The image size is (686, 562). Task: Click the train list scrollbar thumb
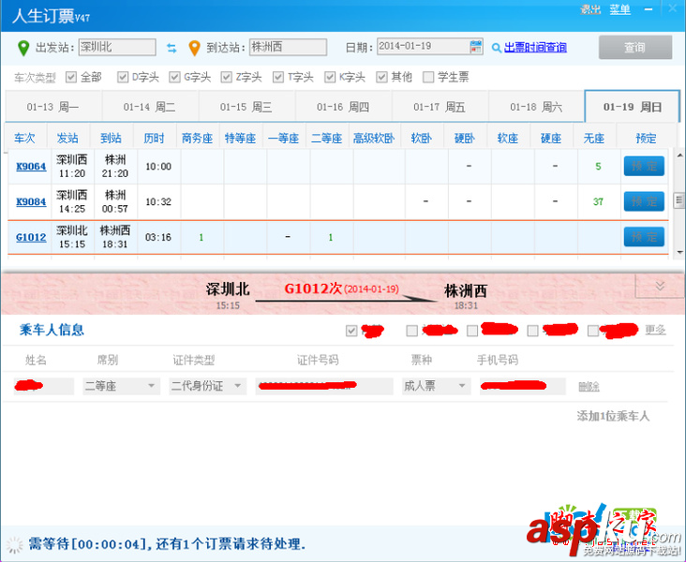(679, 200)
